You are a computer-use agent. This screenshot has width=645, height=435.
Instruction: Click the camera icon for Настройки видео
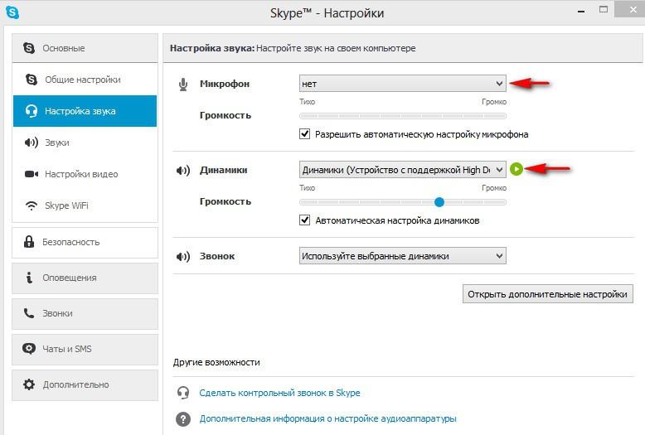coord(32,174)
